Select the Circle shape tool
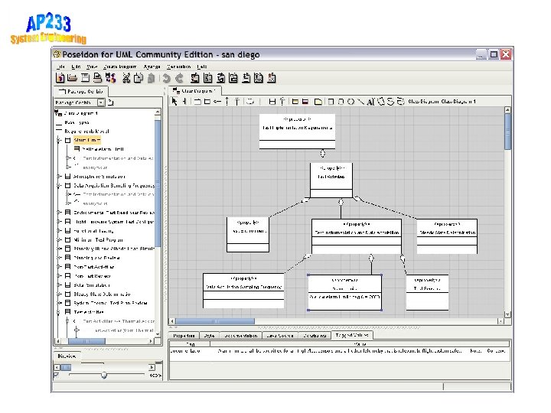This screenshot has width=551, height=413. (x=350, y=102)
